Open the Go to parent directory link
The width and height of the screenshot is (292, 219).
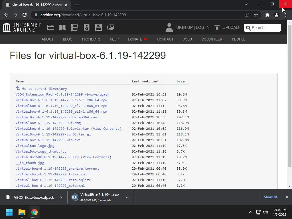(44, 89)
